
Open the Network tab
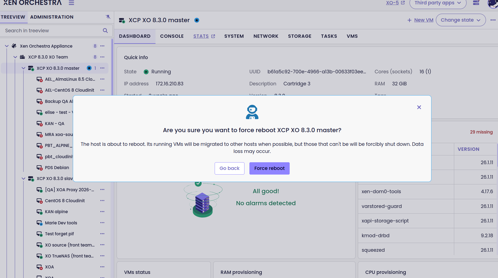[266, 36]
